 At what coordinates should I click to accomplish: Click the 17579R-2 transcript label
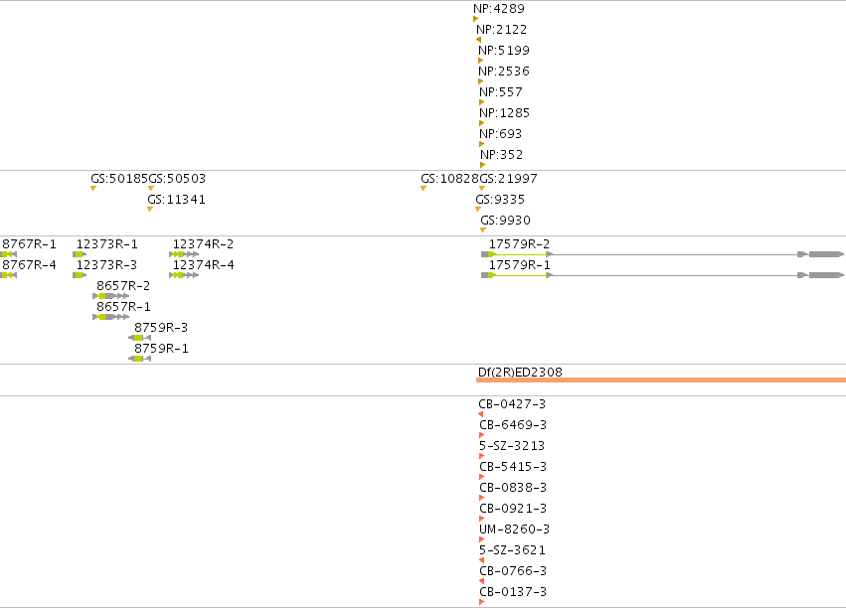[519, 244]
